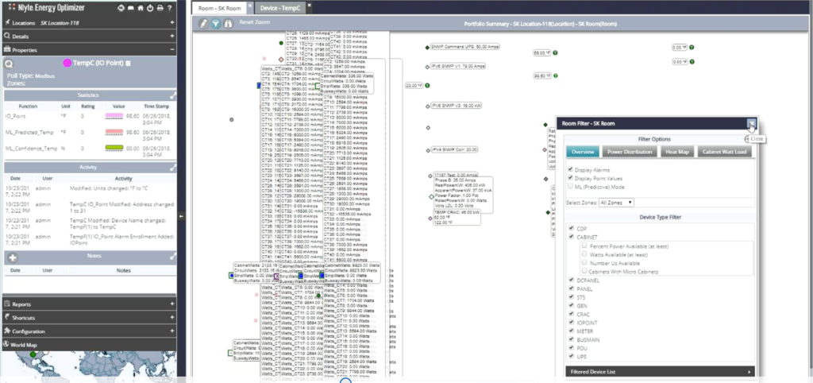Switch to the Device - TempC tab

[x=280, y=8]
